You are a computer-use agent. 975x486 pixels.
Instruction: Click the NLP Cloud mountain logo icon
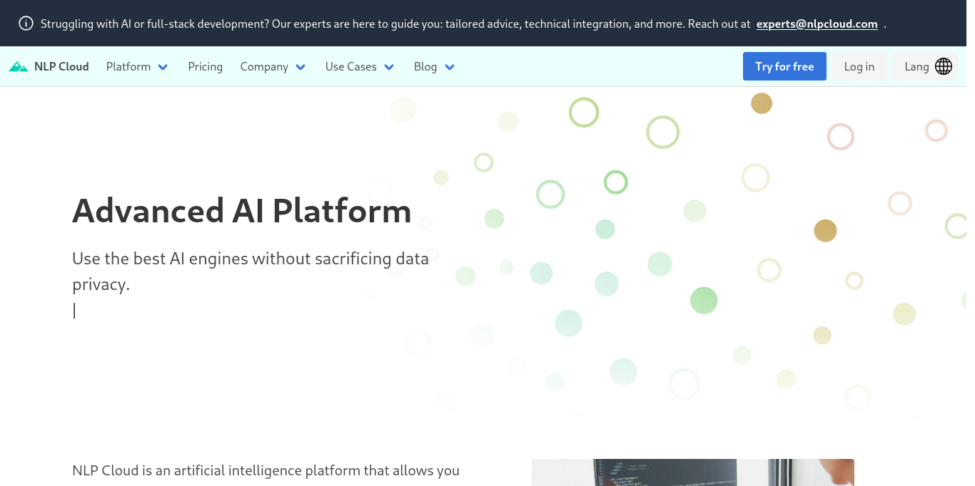coord(19,67)
